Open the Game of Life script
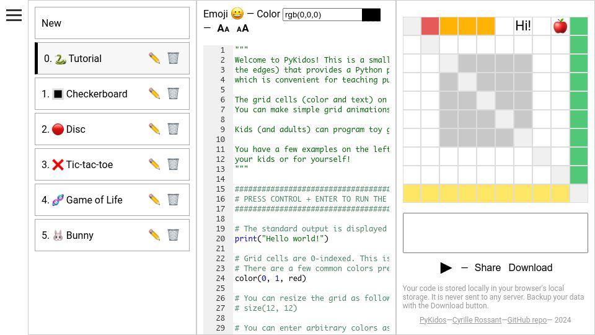This screenshot has height=335, width=595. (112, 199)
